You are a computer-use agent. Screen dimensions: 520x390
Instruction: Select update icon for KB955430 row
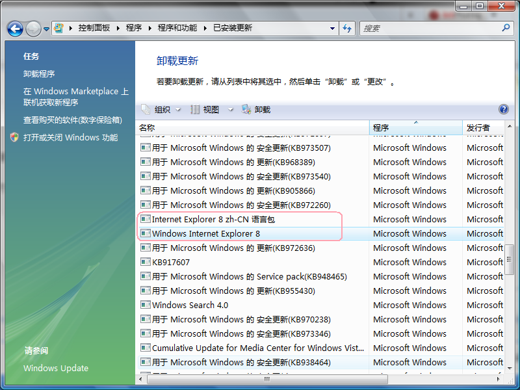(145, 291)
